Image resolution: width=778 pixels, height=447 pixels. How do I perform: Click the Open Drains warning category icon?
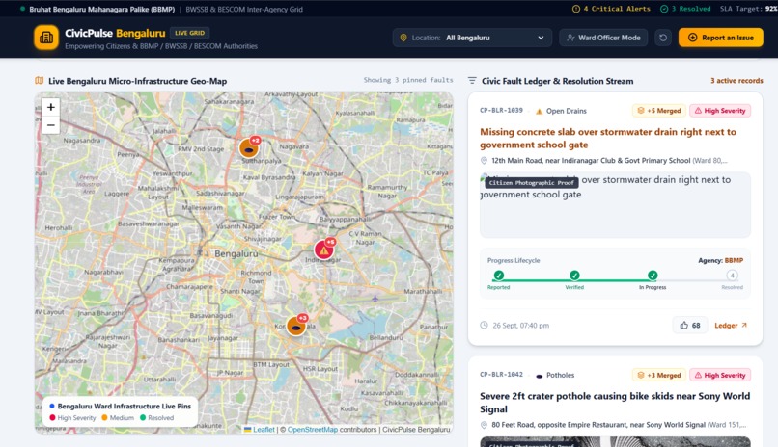point(539,111)
